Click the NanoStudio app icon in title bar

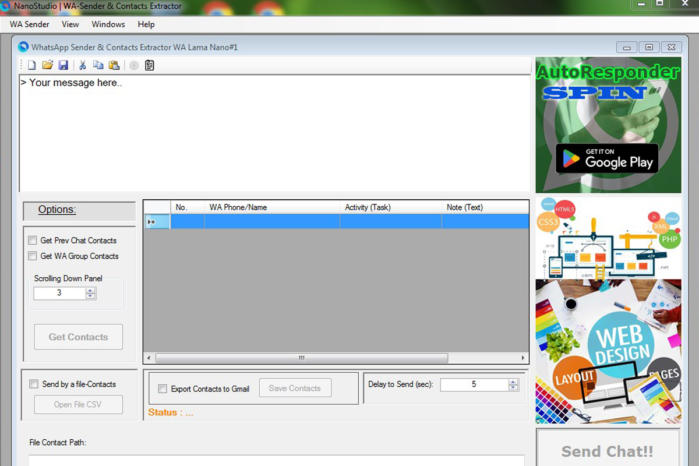click(x=5, y=6)
